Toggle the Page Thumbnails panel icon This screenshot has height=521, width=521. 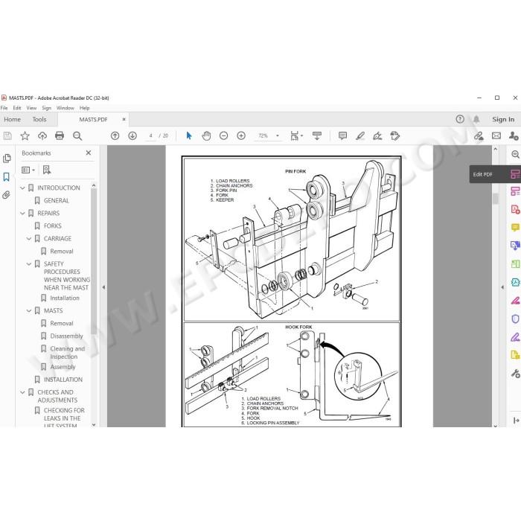click(6, 158)
